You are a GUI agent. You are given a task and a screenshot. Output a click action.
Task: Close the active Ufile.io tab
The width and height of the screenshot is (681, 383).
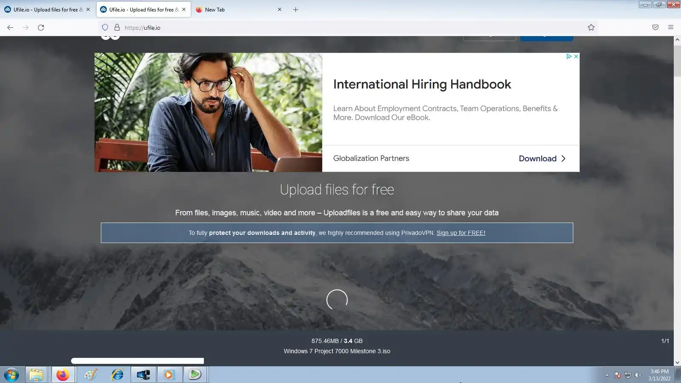pyautogui.click(x=184, y=9)
